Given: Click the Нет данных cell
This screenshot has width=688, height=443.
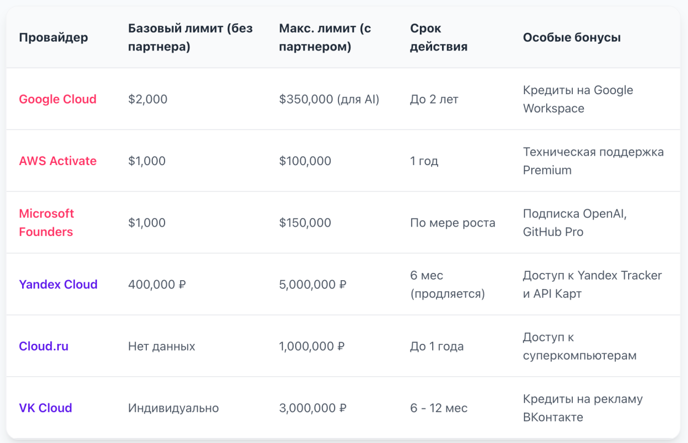Looking at the screenshot, I should pyautogui.click(x=162, y=347).
